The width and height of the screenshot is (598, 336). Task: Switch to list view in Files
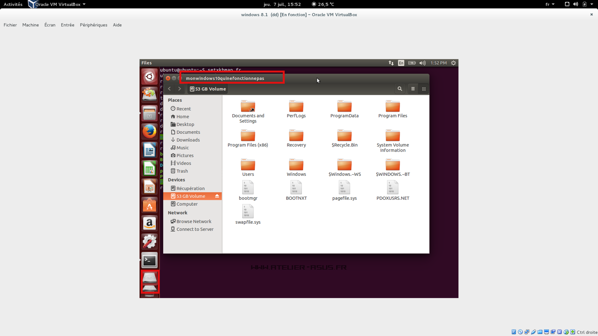(x=413, y=89)
